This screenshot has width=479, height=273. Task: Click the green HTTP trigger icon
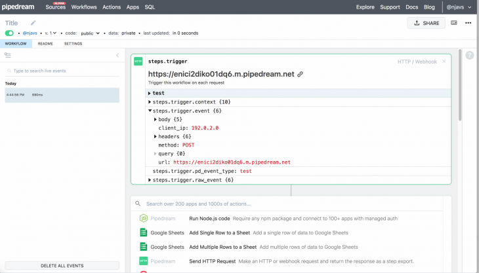pos(138,62)
